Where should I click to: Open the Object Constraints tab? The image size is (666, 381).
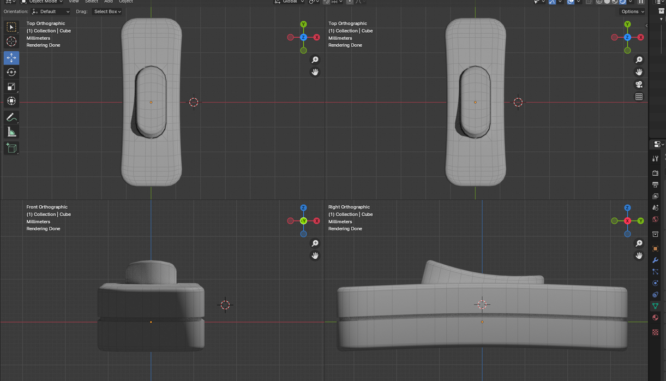pyautogui.click(x=655, y=295)
